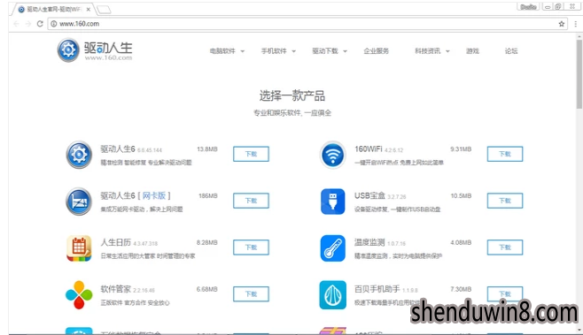Download 驱动人生6 网卡版 via 下载 button

[251, 201]
